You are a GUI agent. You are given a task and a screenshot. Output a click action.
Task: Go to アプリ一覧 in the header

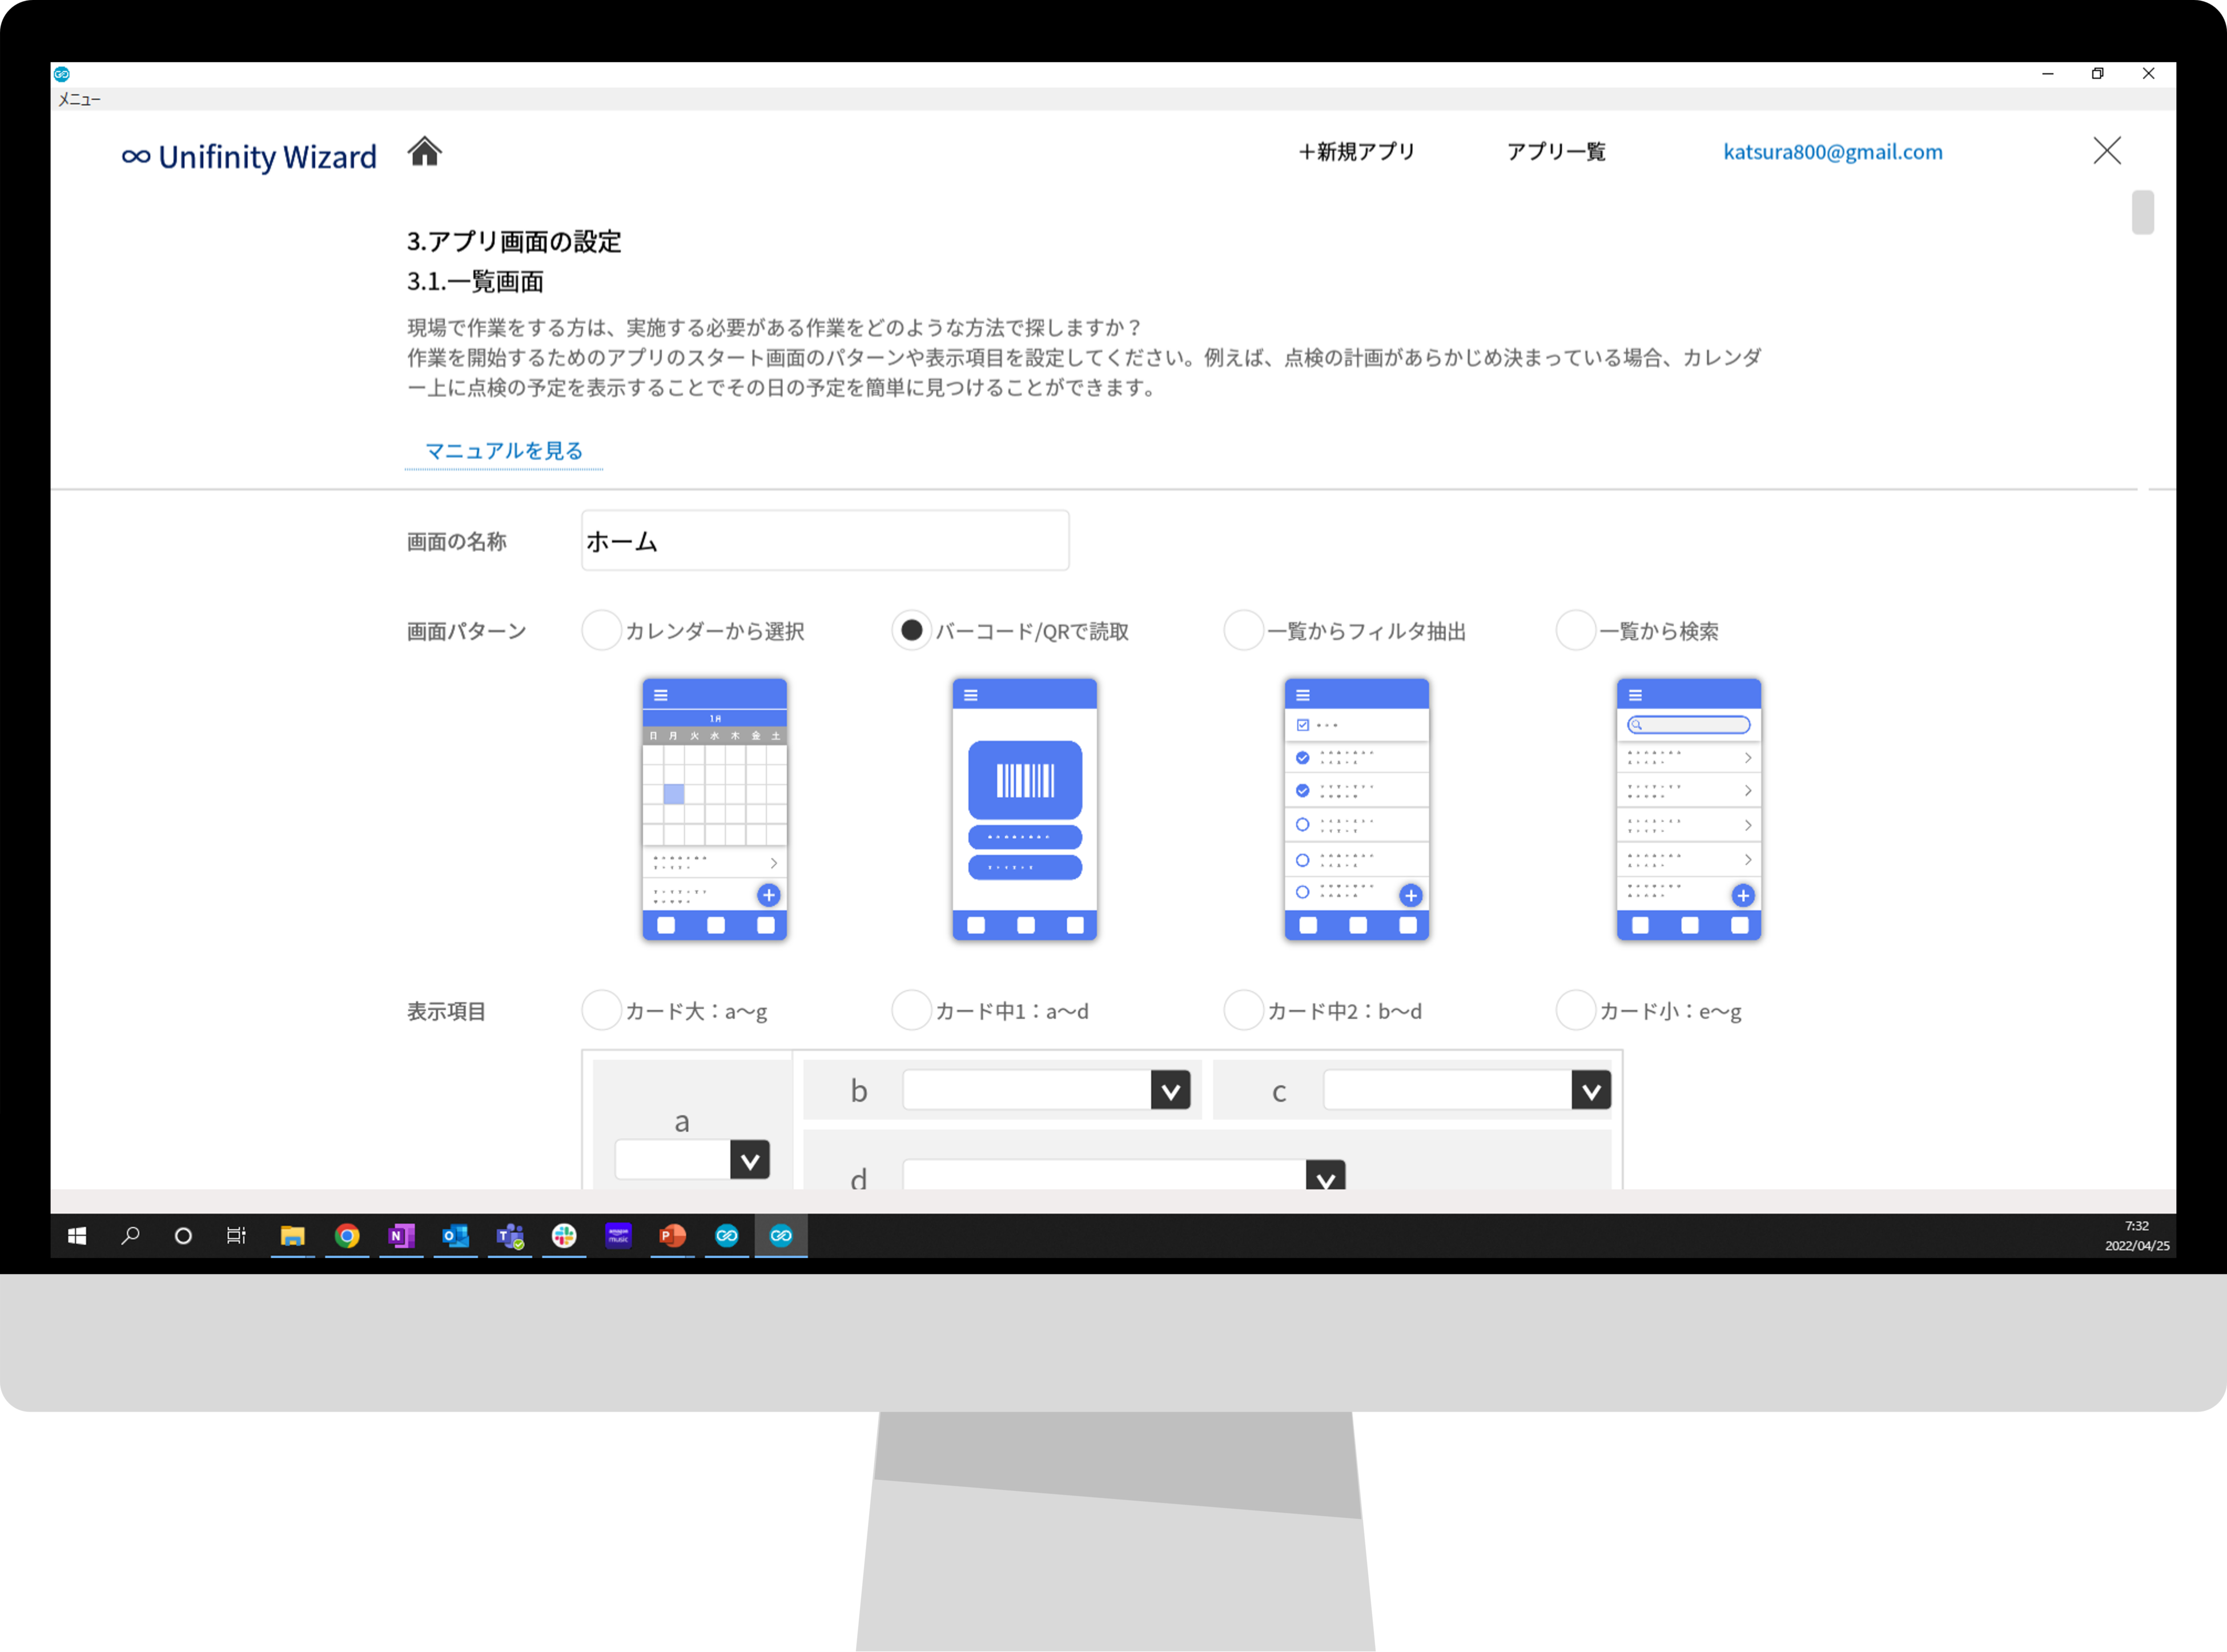point(1555,151)
